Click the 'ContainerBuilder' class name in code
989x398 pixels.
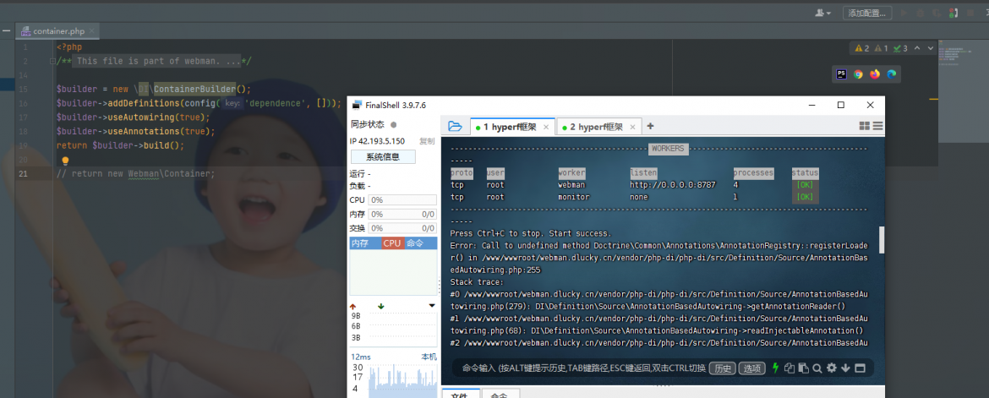click(195, 89)
